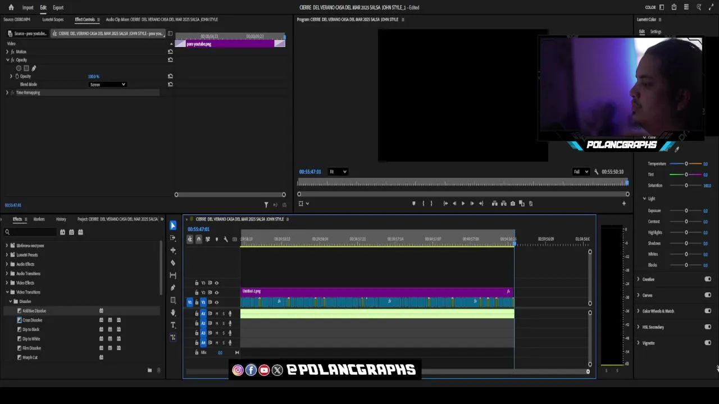Go to Out point in Program monitor
The width and height of the screenshot is (719, 404).
pos(481,204)
